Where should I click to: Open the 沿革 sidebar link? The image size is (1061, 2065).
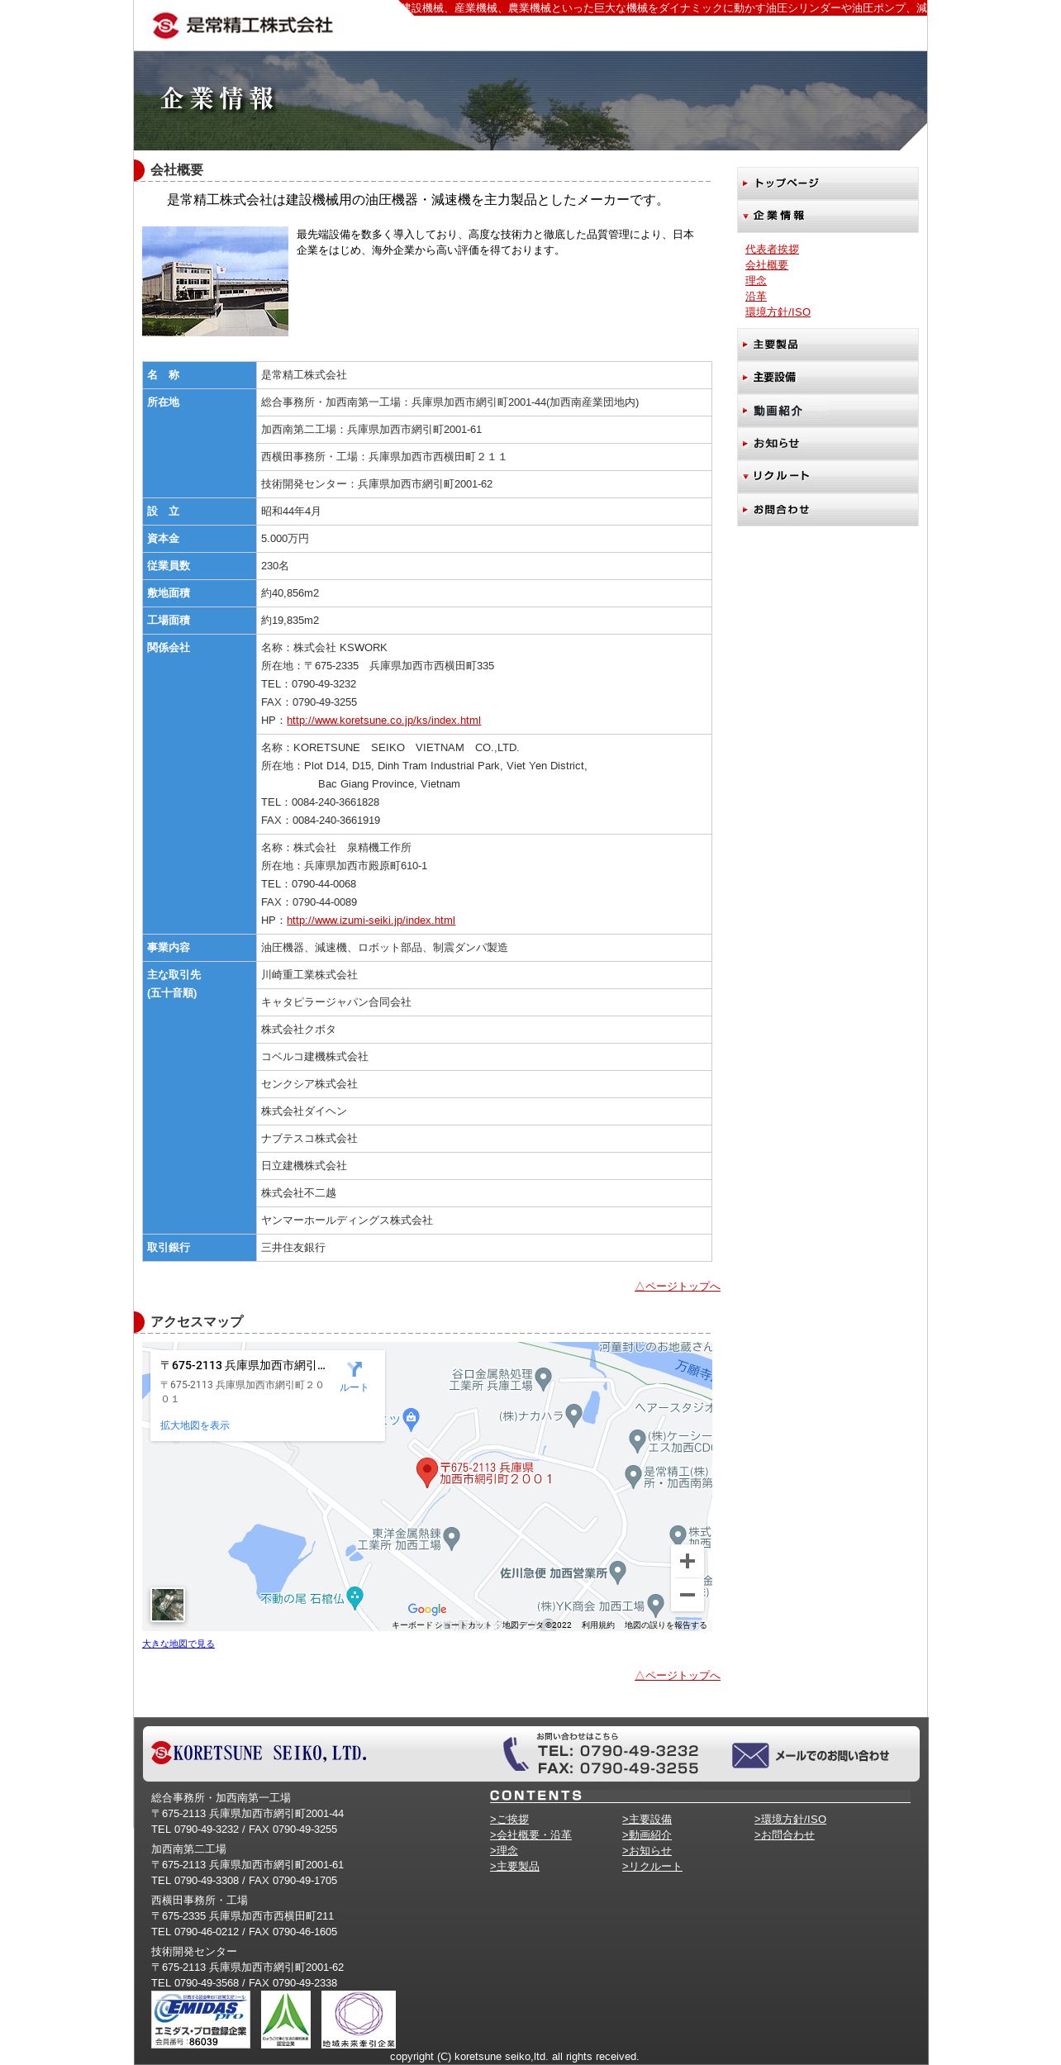(x=755, y=296)
